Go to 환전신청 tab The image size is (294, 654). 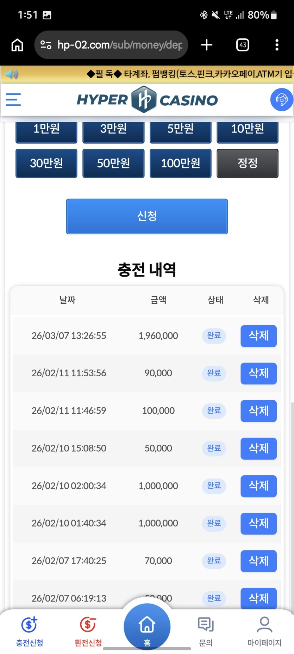click(x=88, y=631)
